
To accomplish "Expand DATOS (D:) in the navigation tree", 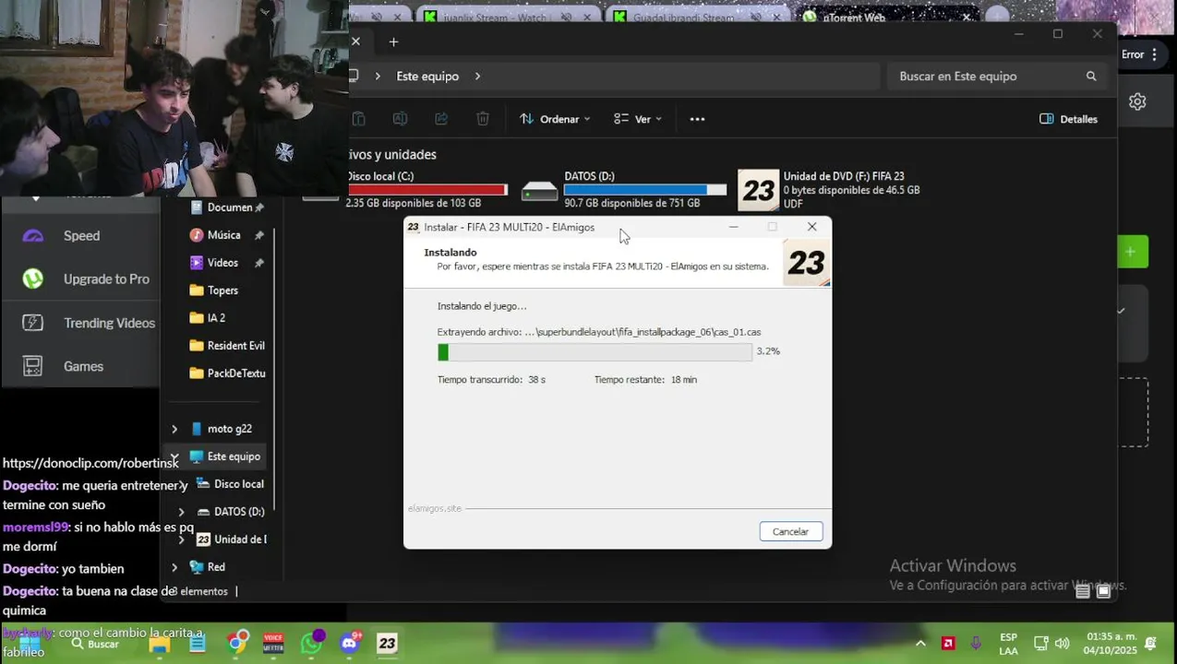I will tap(181, 512).
